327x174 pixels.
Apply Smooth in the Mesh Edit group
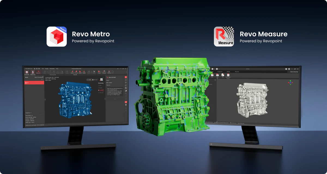(80, 72)
